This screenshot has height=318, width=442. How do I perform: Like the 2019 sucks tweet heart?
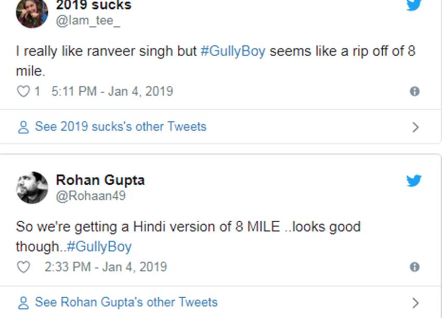point(23,92)
